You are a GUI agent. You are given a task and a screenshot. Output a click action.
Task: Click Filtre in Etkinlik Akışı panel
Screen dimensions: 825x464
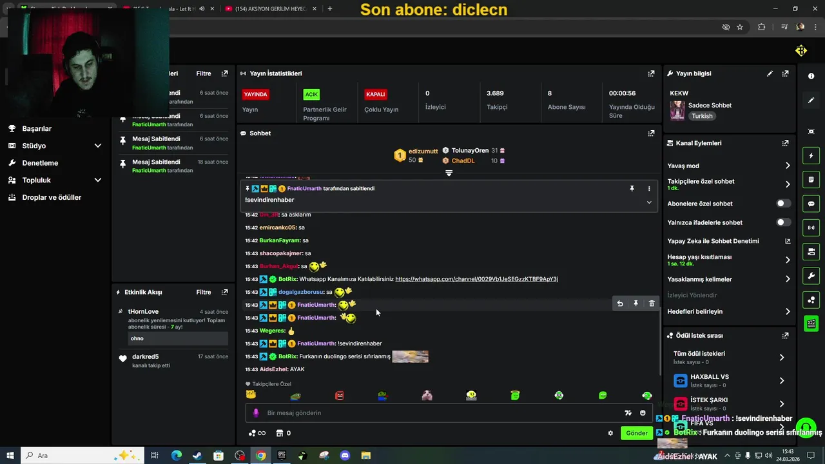204,292
